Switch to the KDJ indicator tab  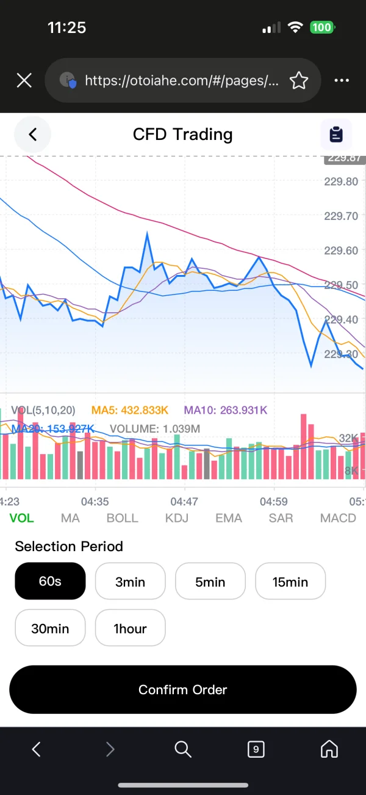tap(177, 518)
